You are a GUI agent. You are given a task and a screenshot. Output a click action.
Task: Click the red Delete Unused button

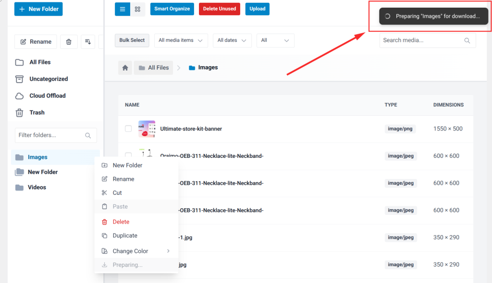coord(219,9)
